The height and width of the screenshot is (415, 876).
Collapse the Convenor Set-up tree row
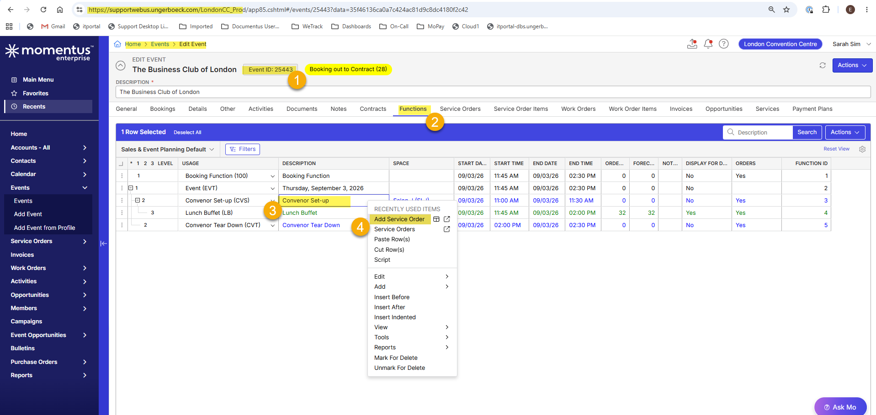pos(138,200)
